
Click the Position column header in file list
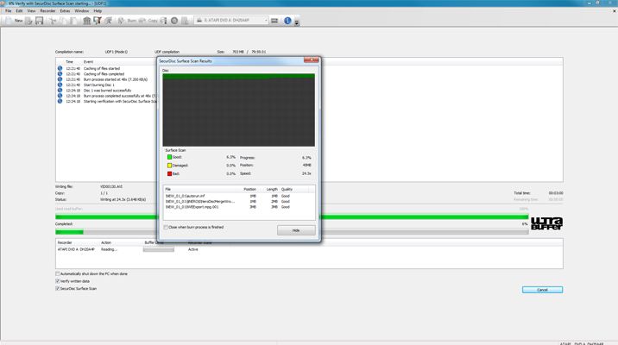pyautogui.click(x=249, y=190)
